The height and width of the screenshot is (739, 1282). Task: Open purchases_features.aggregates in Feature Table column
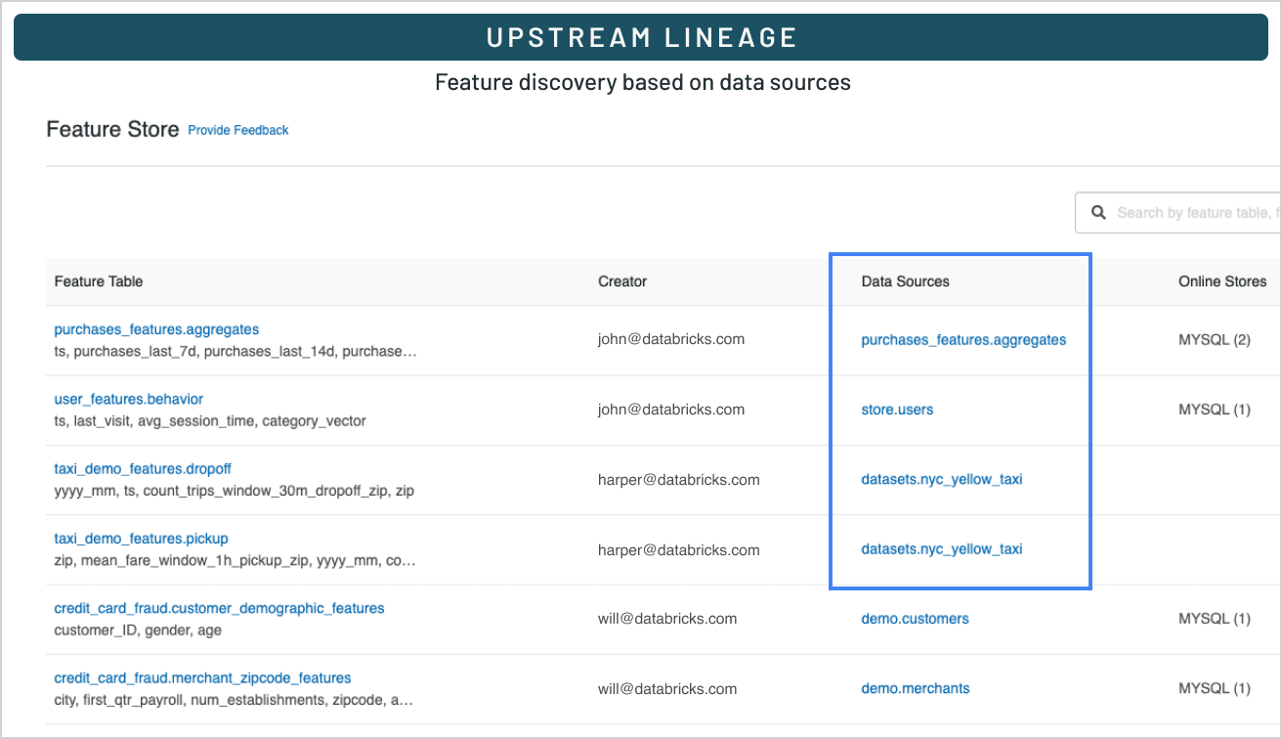click(x=156, y=329)
